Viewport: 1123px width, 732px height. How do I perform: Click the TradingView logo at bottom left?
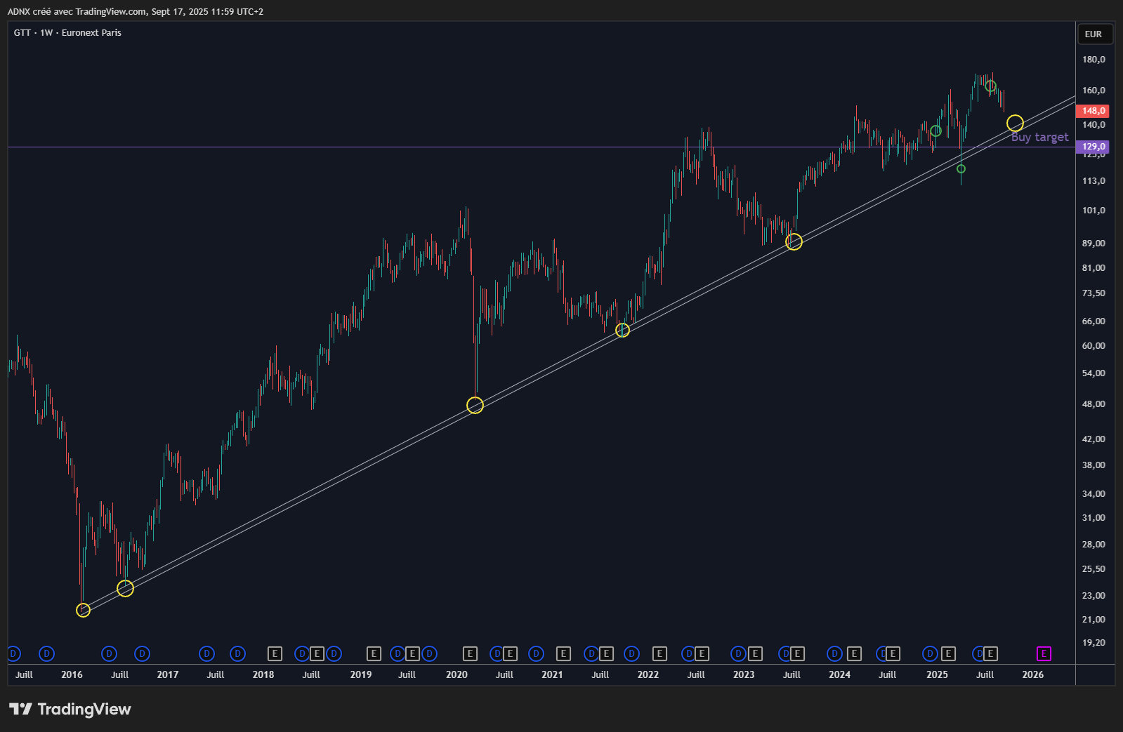(x=70, y=709)
